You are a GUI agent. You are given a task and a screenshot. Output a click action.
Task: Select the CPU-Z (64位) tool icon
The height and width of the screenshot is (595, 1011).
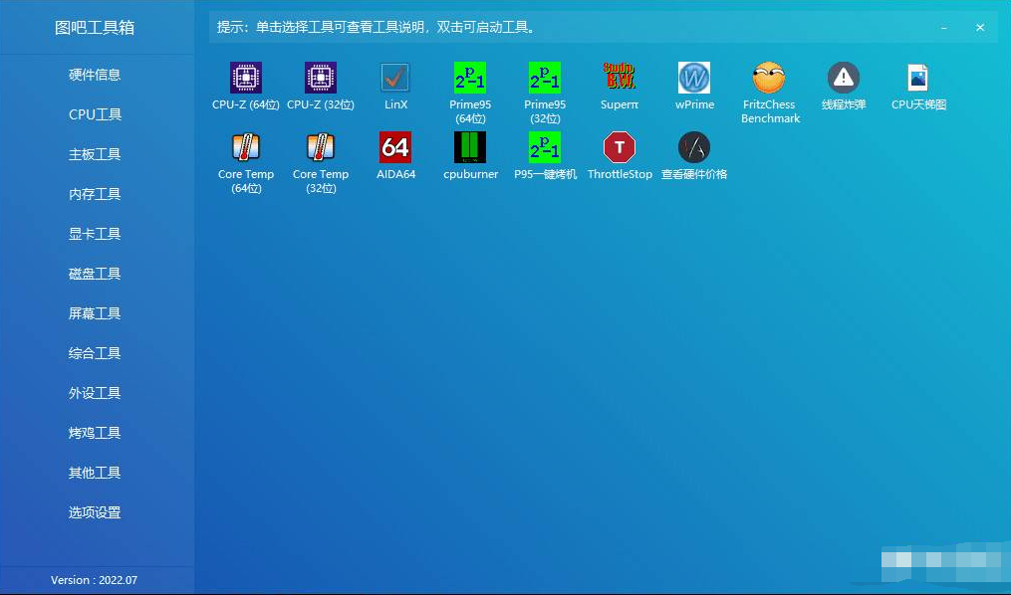pos(246,78)
